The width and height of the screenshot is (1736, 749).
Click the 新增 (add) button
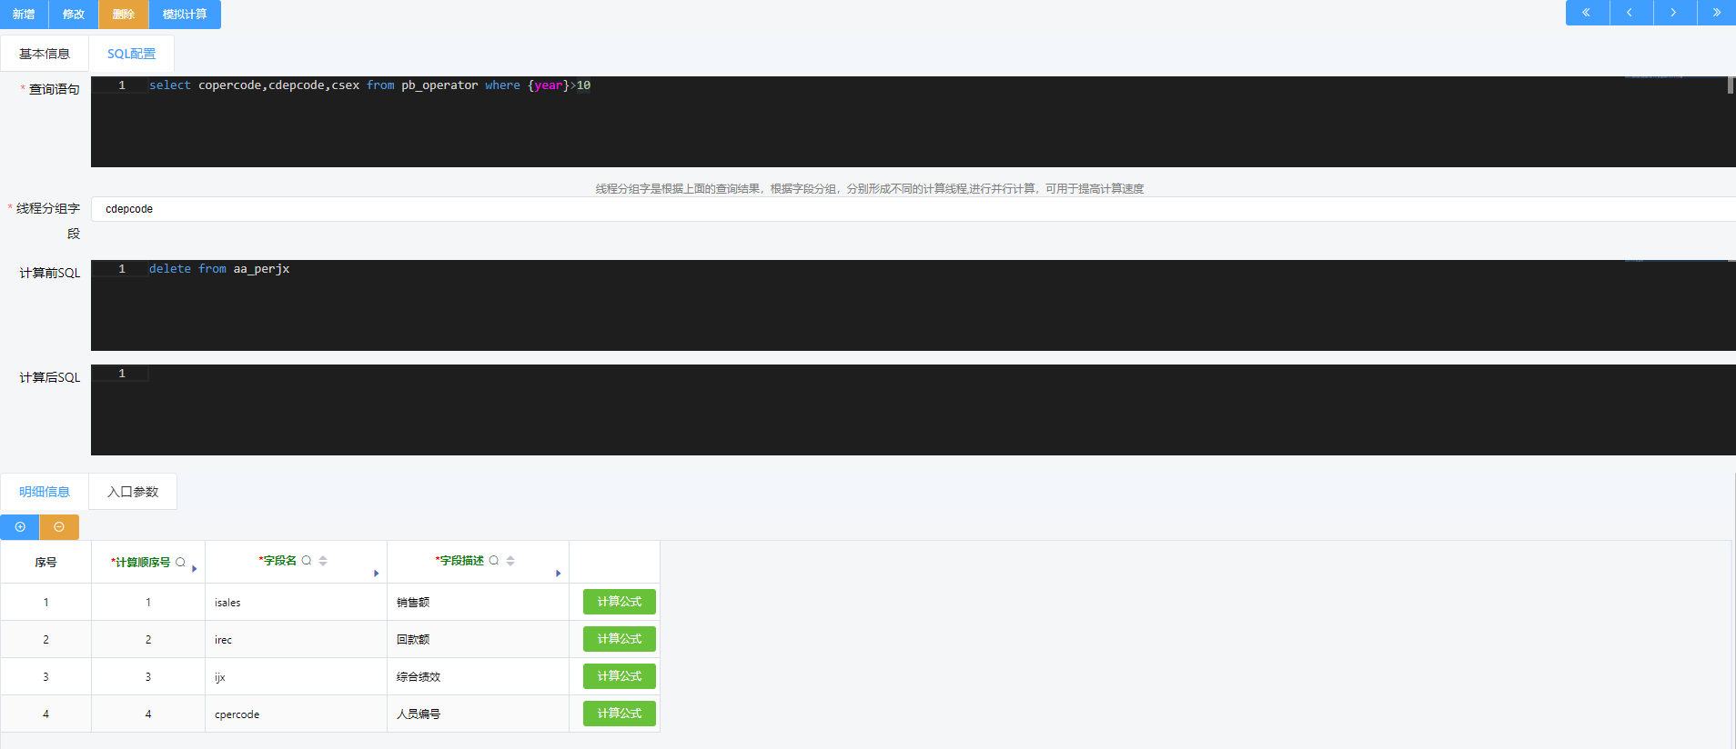pyautogui.click(x=24, y=15)
